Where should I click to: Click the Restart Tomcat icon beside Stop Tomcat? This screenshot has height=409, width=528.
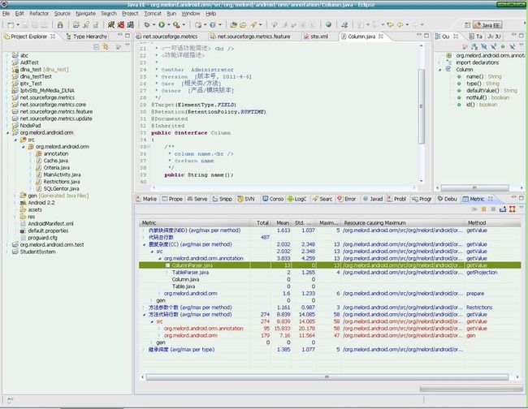[130, 25]
